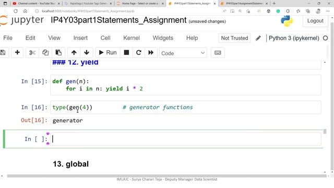Open the View menu

tap(54, 38)
